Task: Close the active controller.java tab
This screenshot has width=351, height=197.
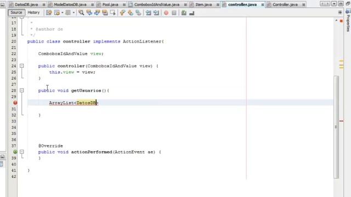Action: 262,5
